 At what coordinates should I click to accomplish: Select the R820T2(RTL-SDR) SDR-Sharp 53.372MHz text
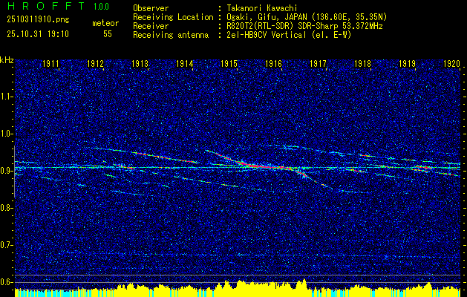304,26
